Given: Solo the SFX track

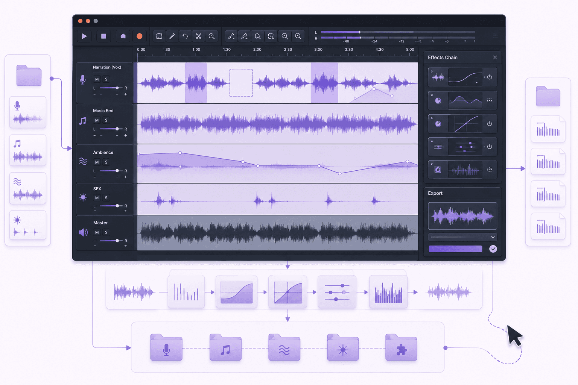Looking at the screenshot, I should (x=106, y=198).
